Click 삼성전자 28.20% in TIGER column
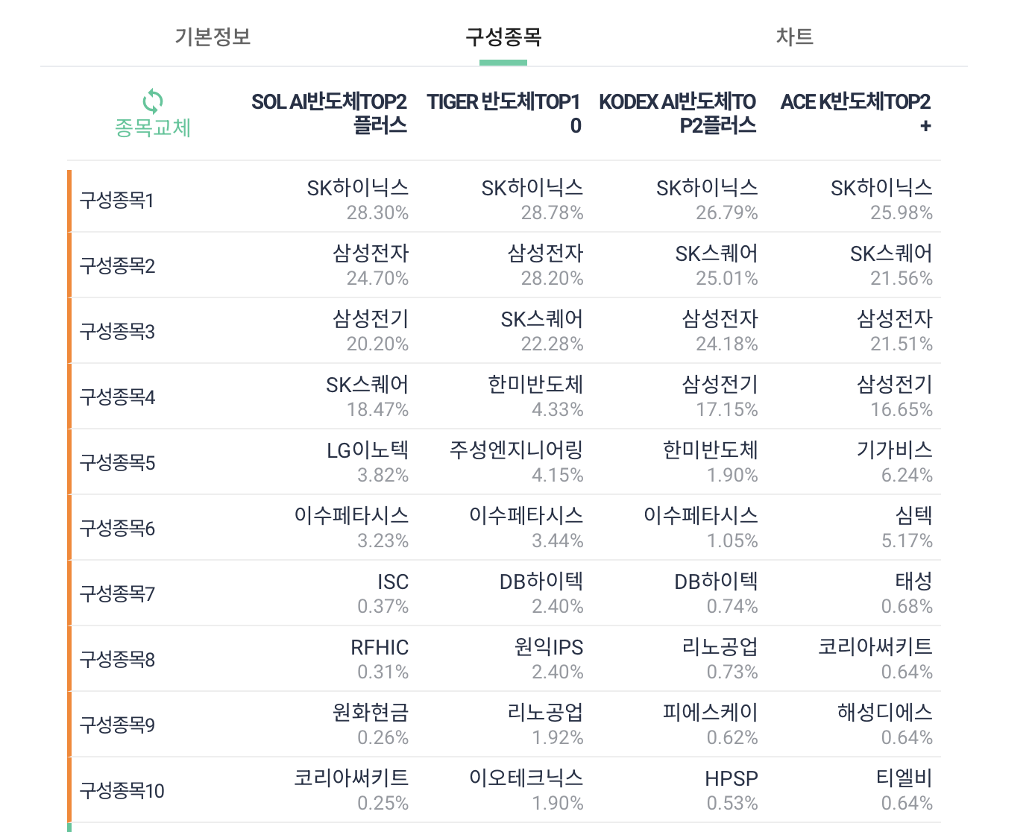The image size is (1035, 832). tap(546, 265)
